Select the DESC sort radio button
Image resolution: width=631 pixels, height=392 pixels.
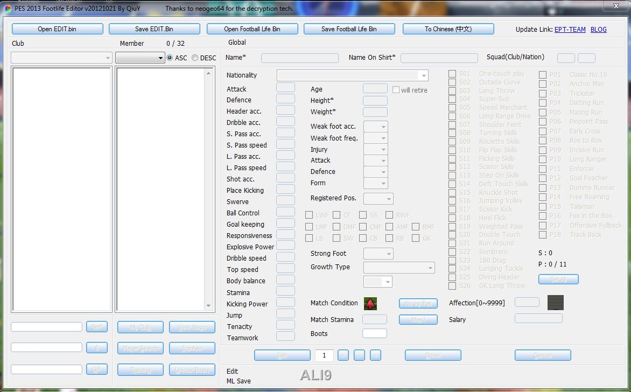pyautogui.click(x=195, y=58)
